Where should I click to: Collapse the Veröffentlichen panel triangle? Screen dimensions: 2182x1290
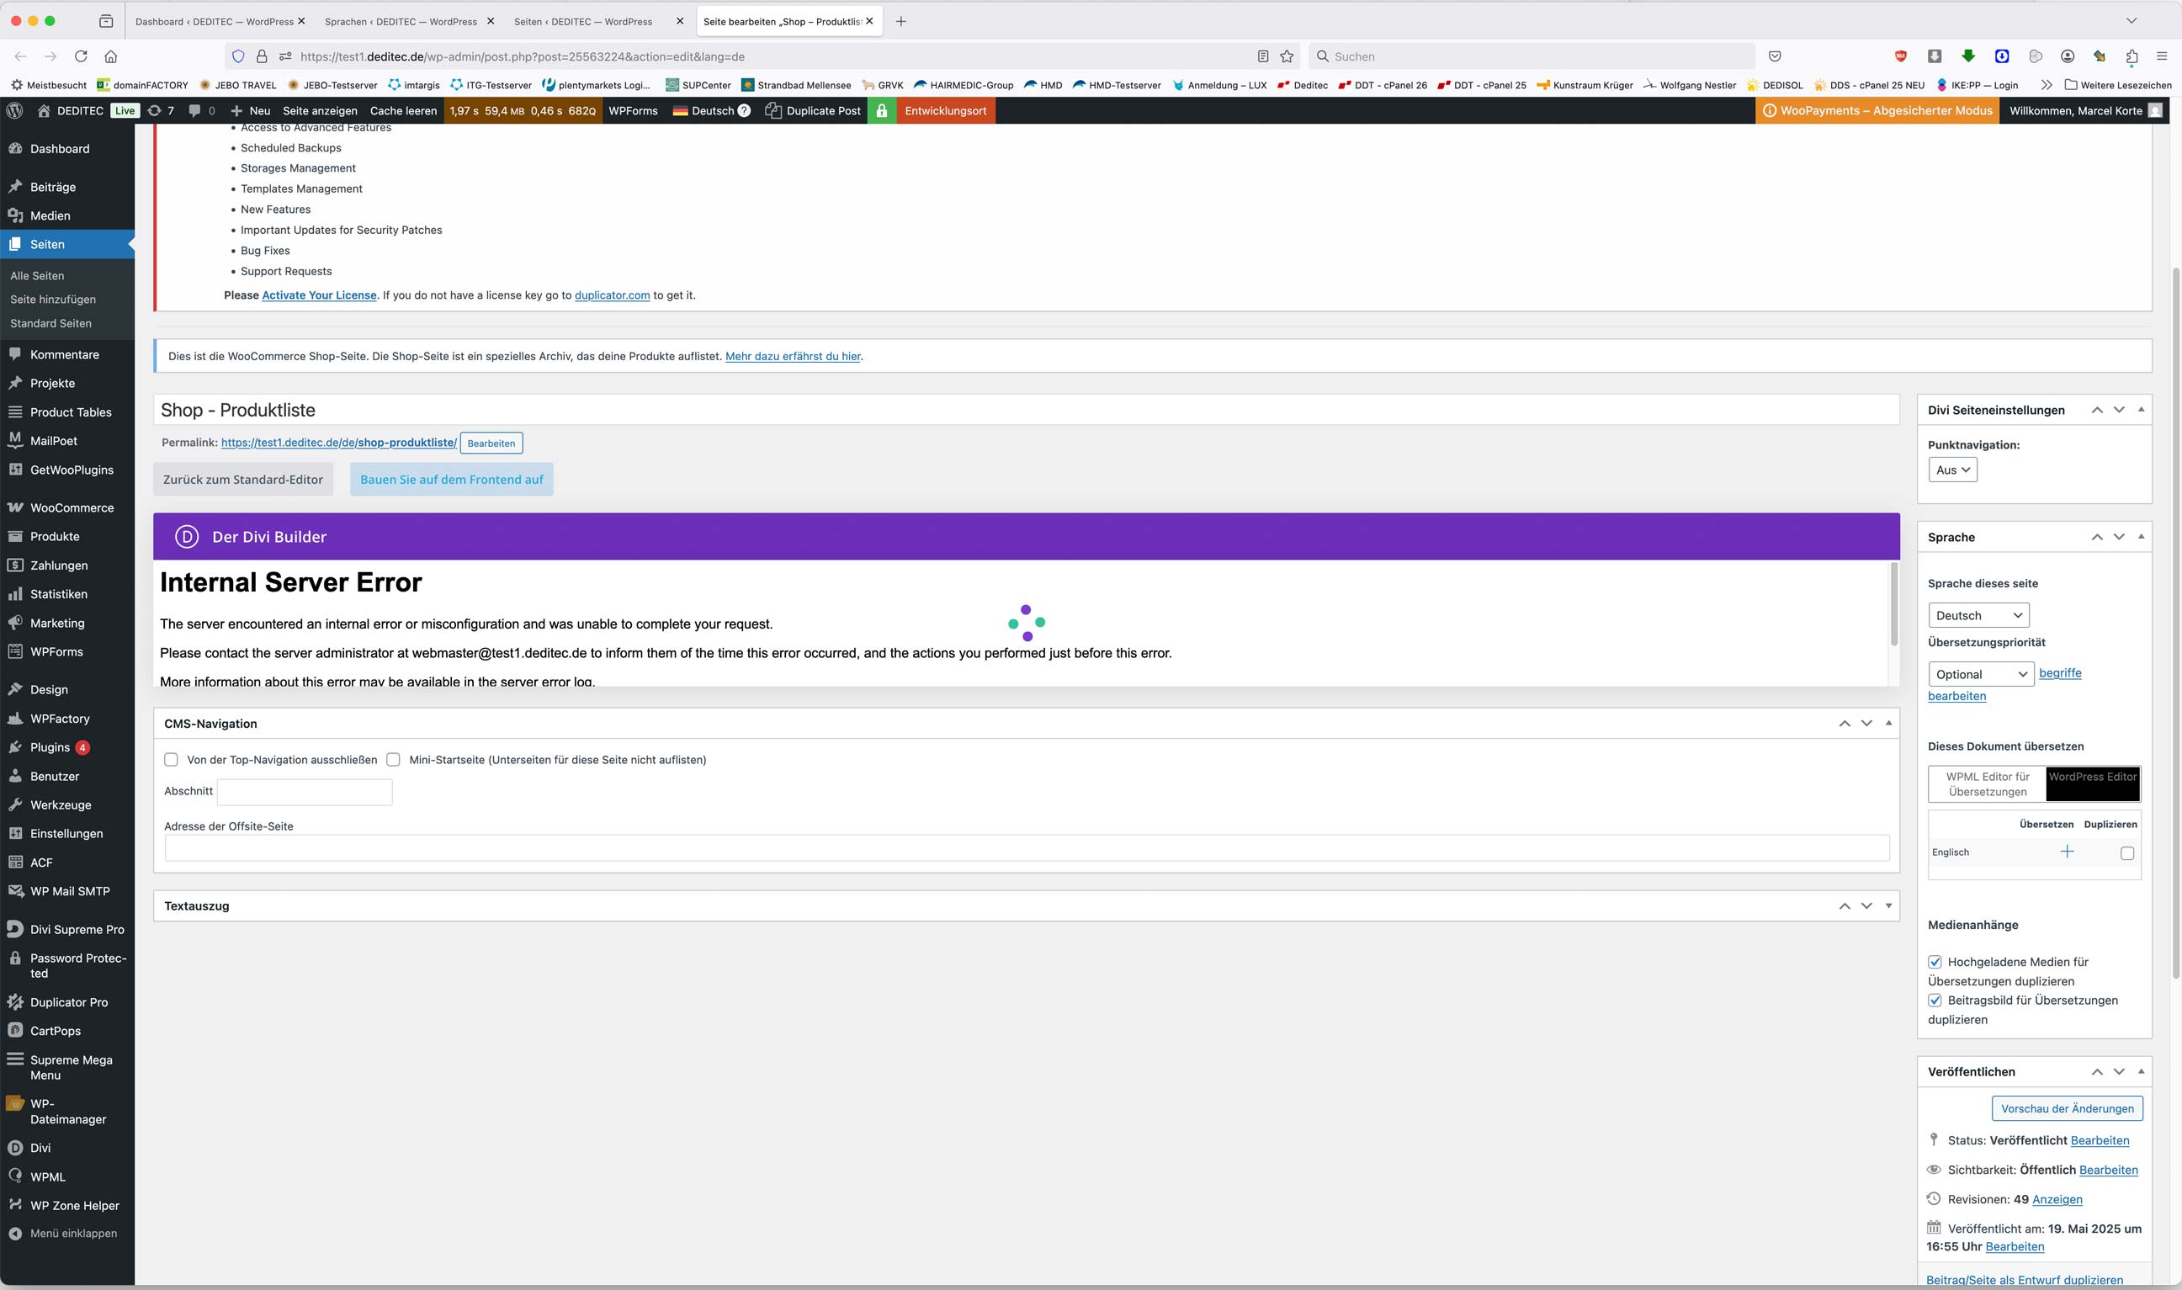(2141, 1071)
